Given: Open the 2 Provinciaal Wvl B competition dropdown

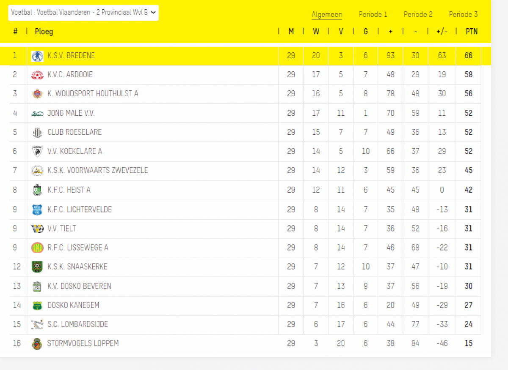Looking at the screenshot, I should (x=83, y=13).
